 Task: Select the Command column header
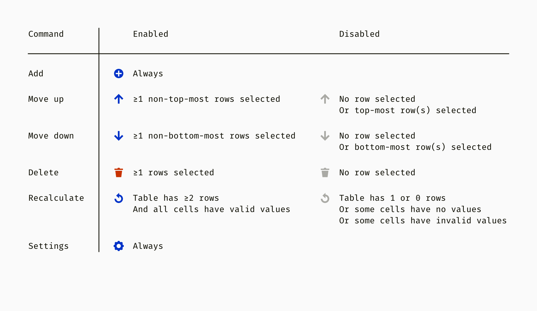pos(46,34)
